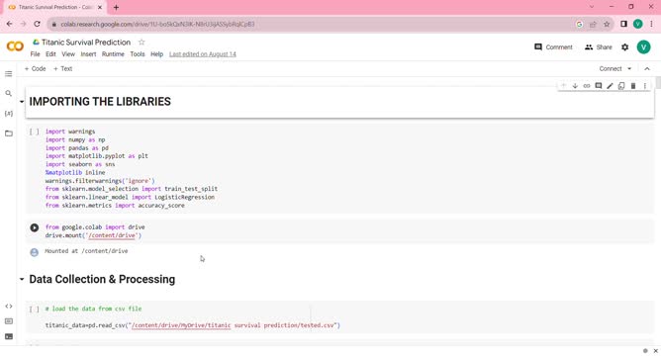Screen dimensions: 661x356
Task: Edit the heading cell with pencil icon
Action: pos(610,86)
